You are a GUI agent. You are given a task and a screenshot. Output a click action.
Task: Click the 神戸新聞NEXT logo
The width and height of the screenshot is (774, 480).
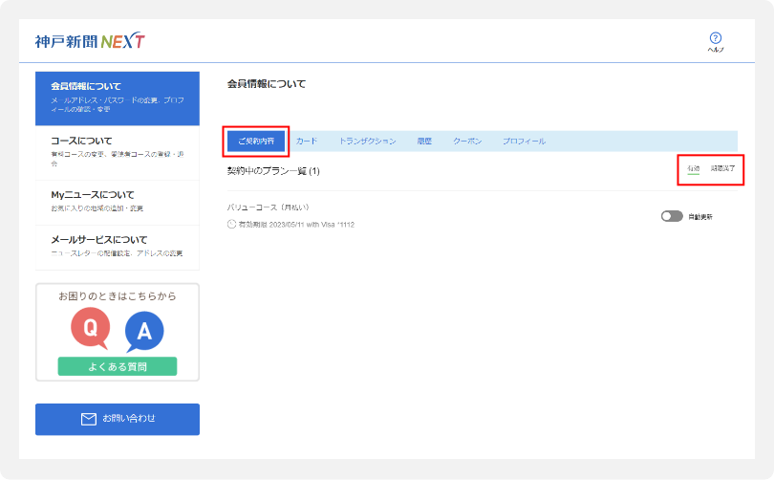pos(90,41)
